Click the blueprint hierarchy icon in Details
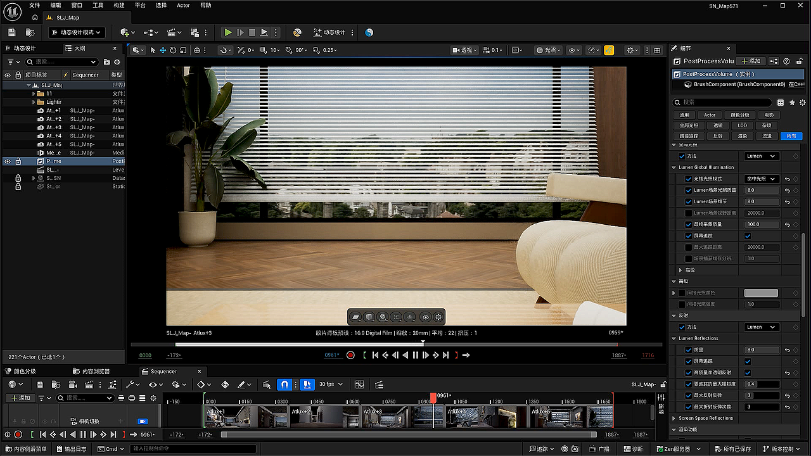811x456 pixels. (774, 61)
